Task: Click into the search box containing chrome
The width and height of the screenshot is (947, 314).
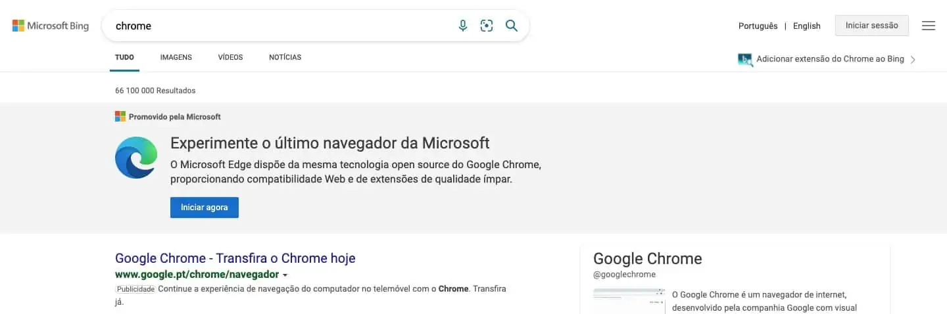Action: pyautogui.click(x=276, y=26)
